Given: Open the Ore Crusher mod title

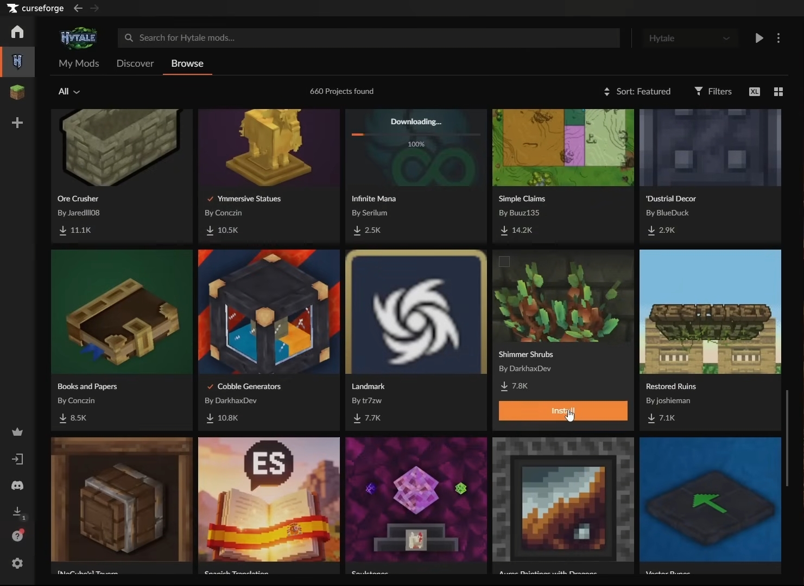Looking at the screenshot, I should (78, 199).
